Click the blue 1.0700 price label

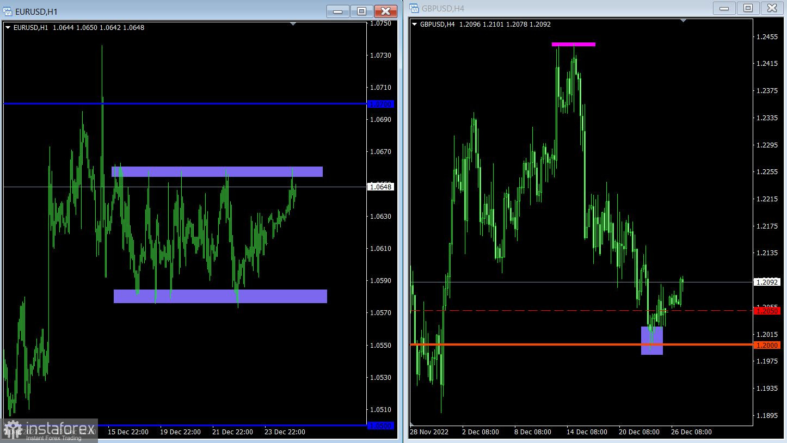[x=381, y=104]
